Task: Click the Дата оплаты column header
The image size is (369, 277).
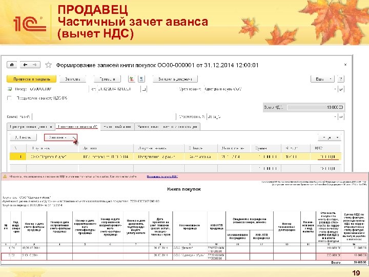Action: coord(234,148)
